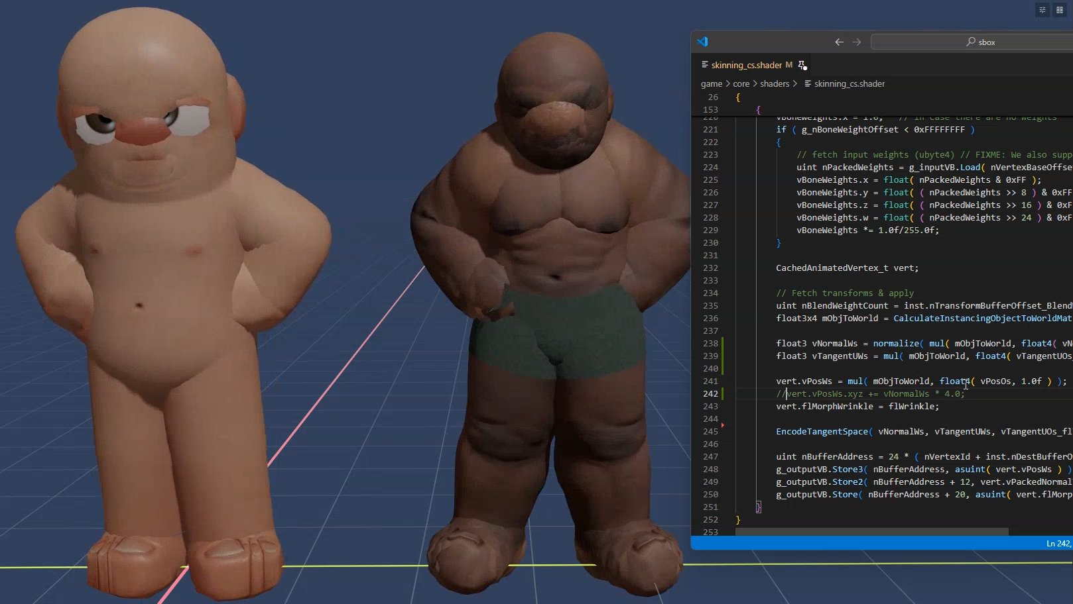Open the 'core' breadcrumb segment
This screenshot has height=604, width=1073.
pyautogui.click(x=741, y=83)
